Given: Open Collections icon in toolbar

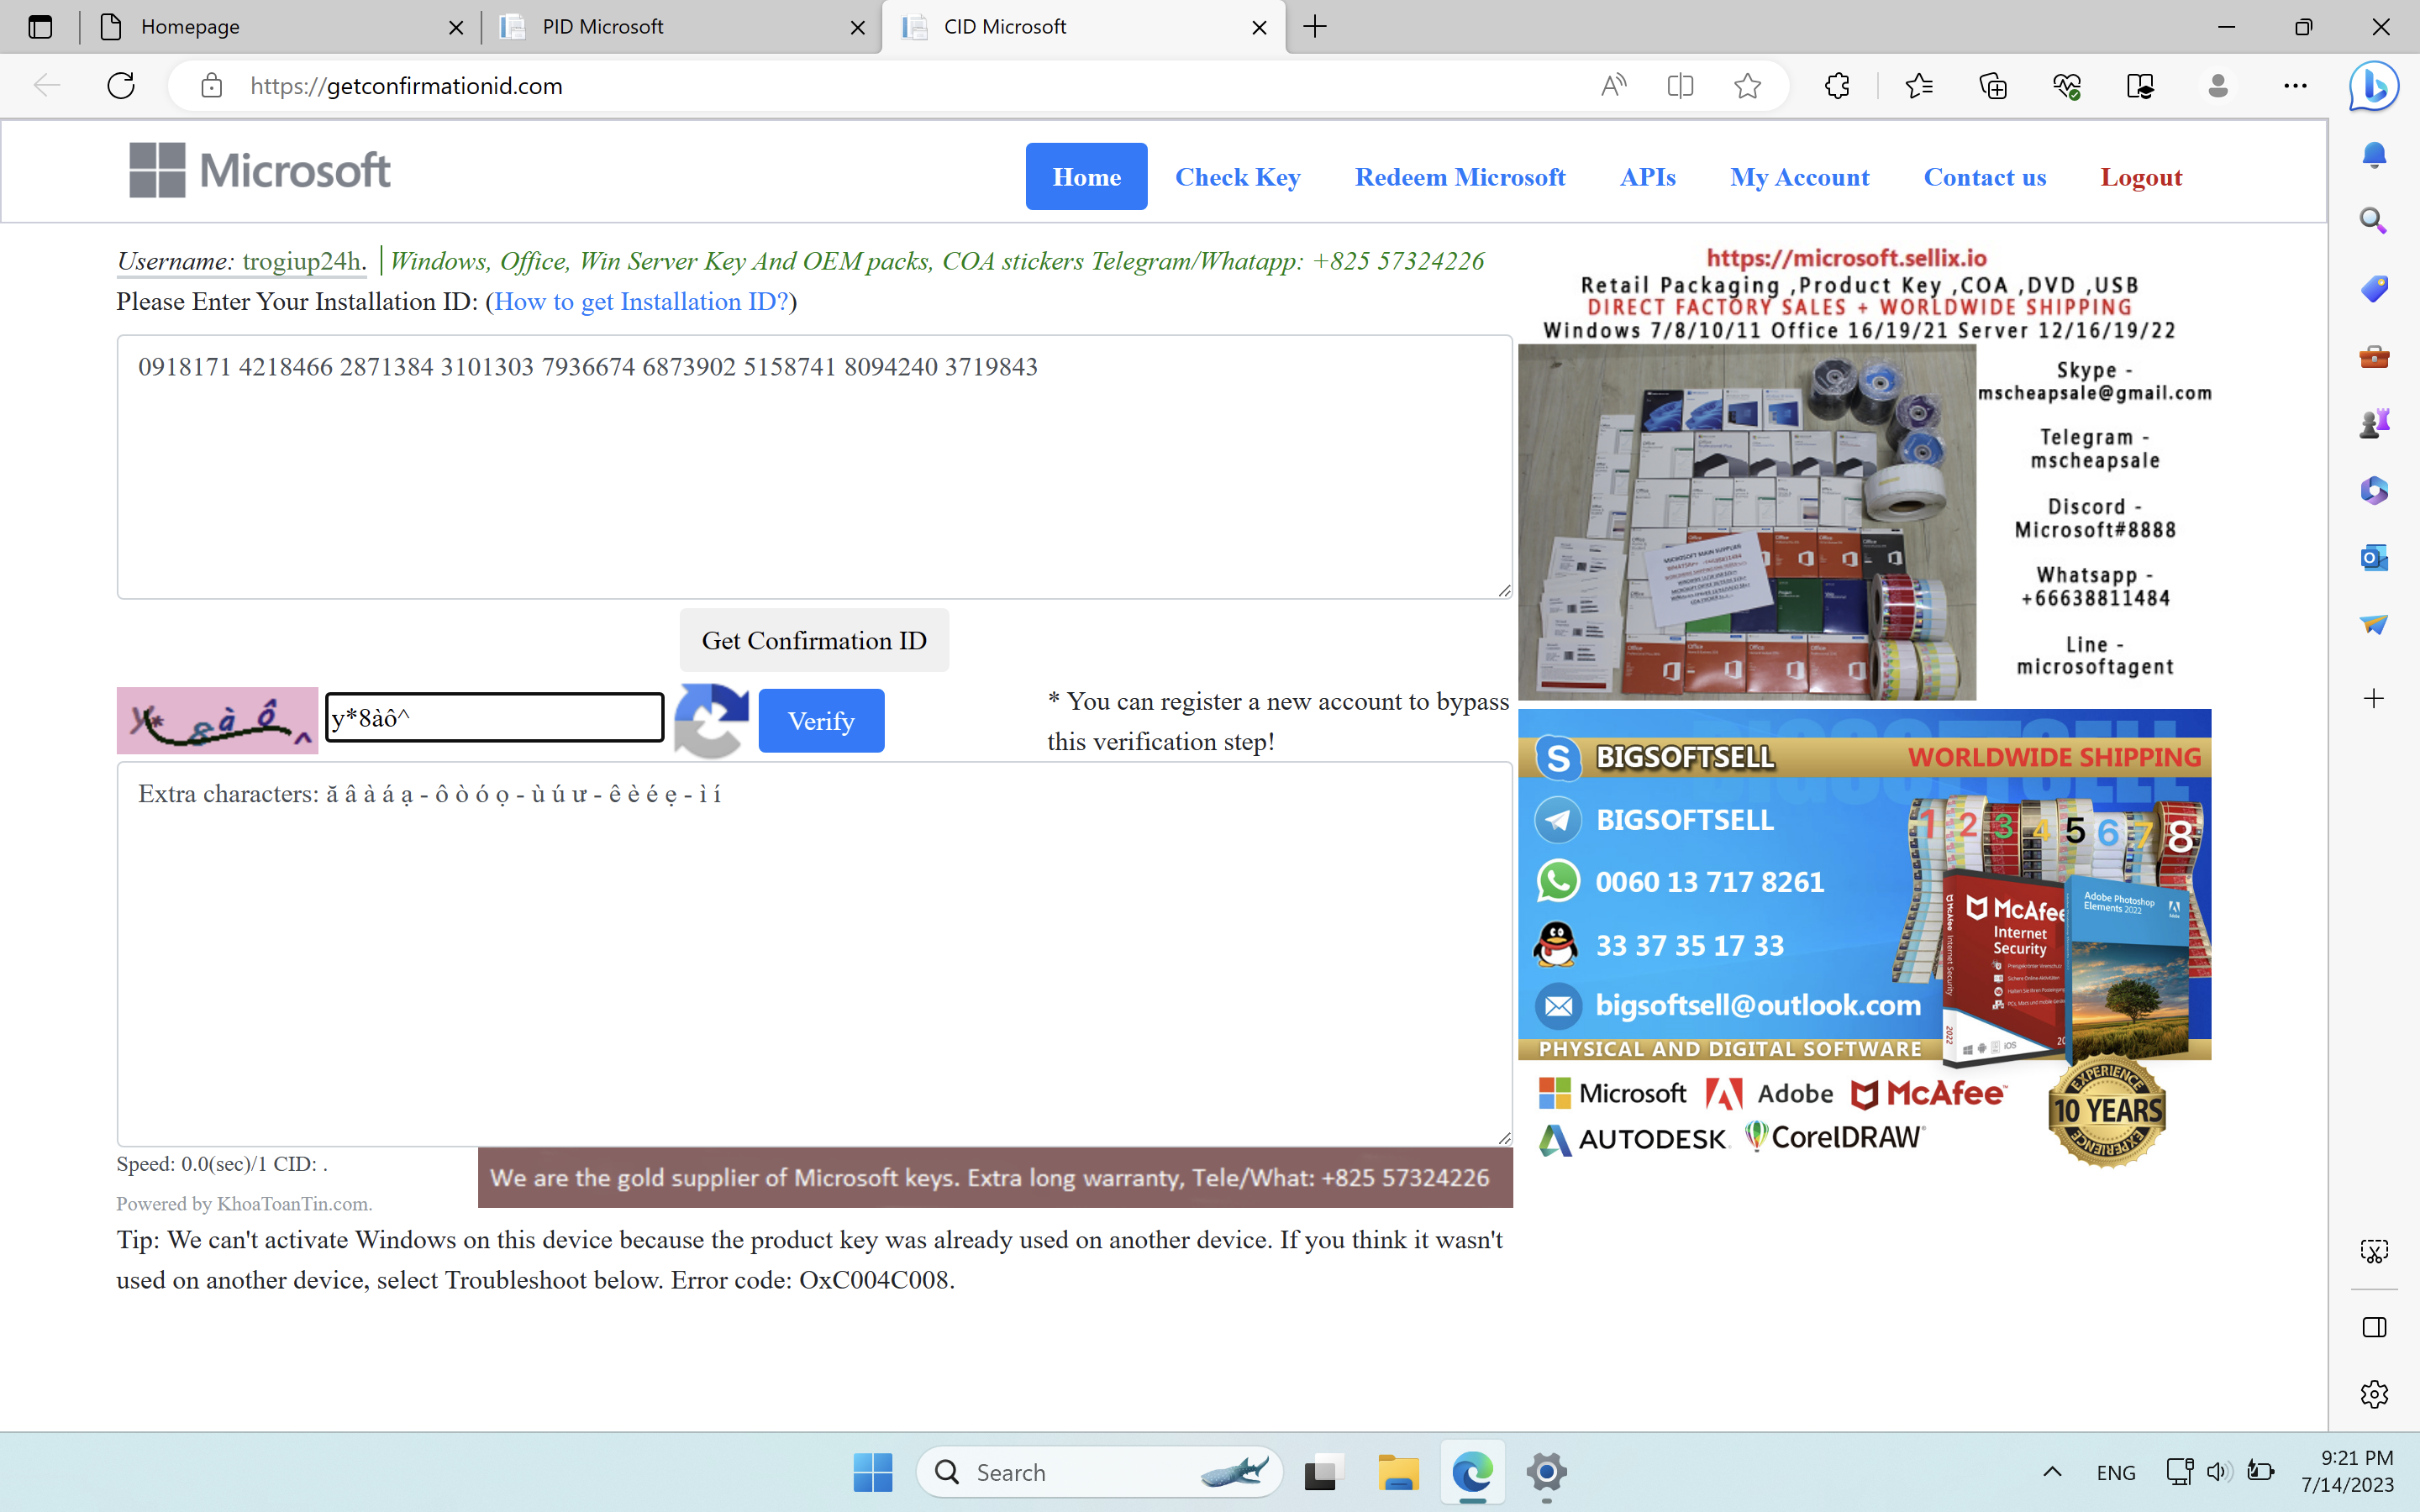Looking at the screenshot, I should click(1993, 86).
